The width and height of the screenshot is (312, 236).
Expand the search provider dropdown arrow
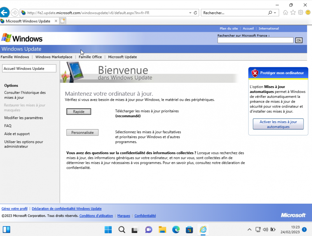275,13
